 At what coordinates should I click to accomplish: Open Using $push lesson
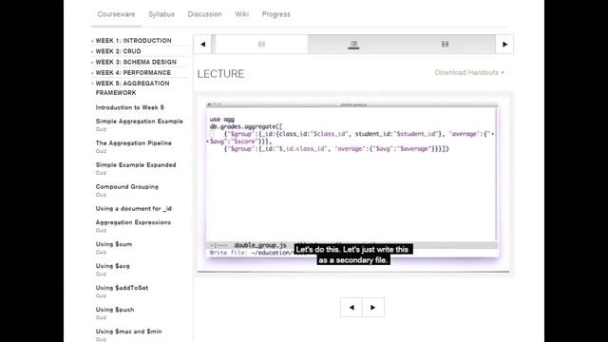click(115, 310)
